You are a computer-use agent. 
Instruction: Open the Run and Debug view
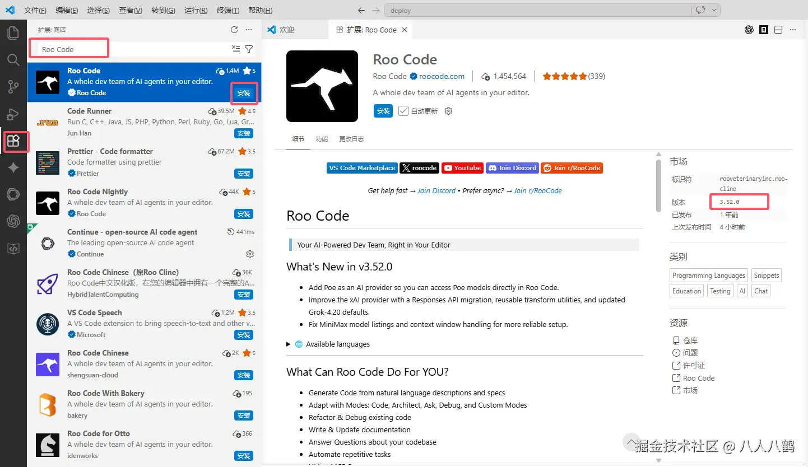pos(13,114)
